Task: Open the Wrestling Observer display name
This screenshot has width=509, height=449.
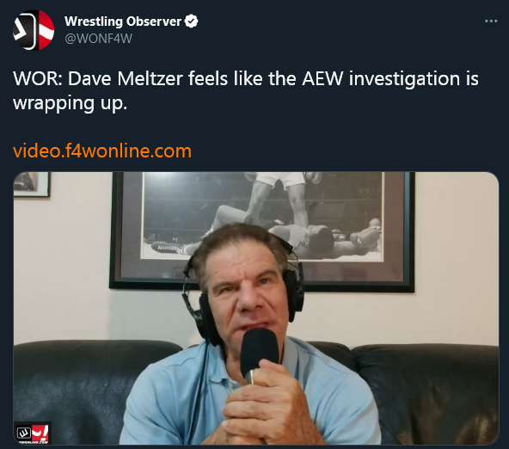Action: (x=123, y=22)
